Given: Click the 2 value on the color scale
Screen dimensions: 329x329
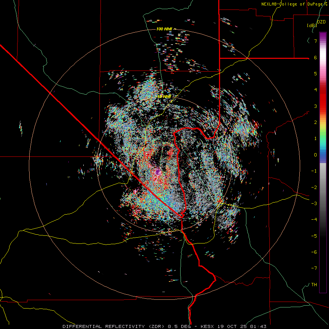Looking at the screenshot, I should pyautogui.click(x=315, y=122).
